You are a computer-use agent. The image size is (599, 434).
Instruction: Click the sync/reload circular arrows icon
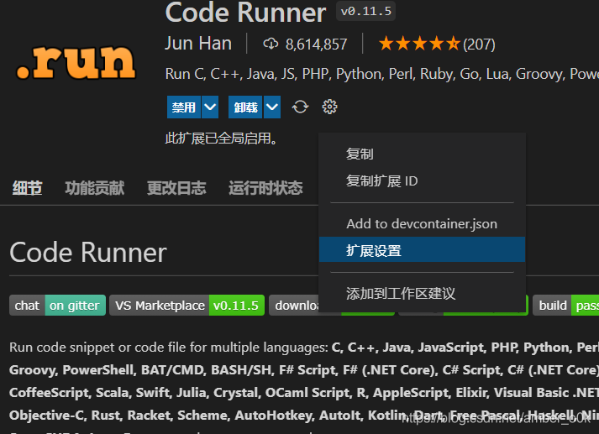coord(300,107)
